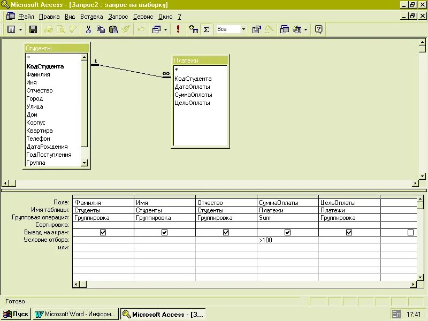Click the Paste clipboard icon

pyautogui.click(x=113, y=29)
